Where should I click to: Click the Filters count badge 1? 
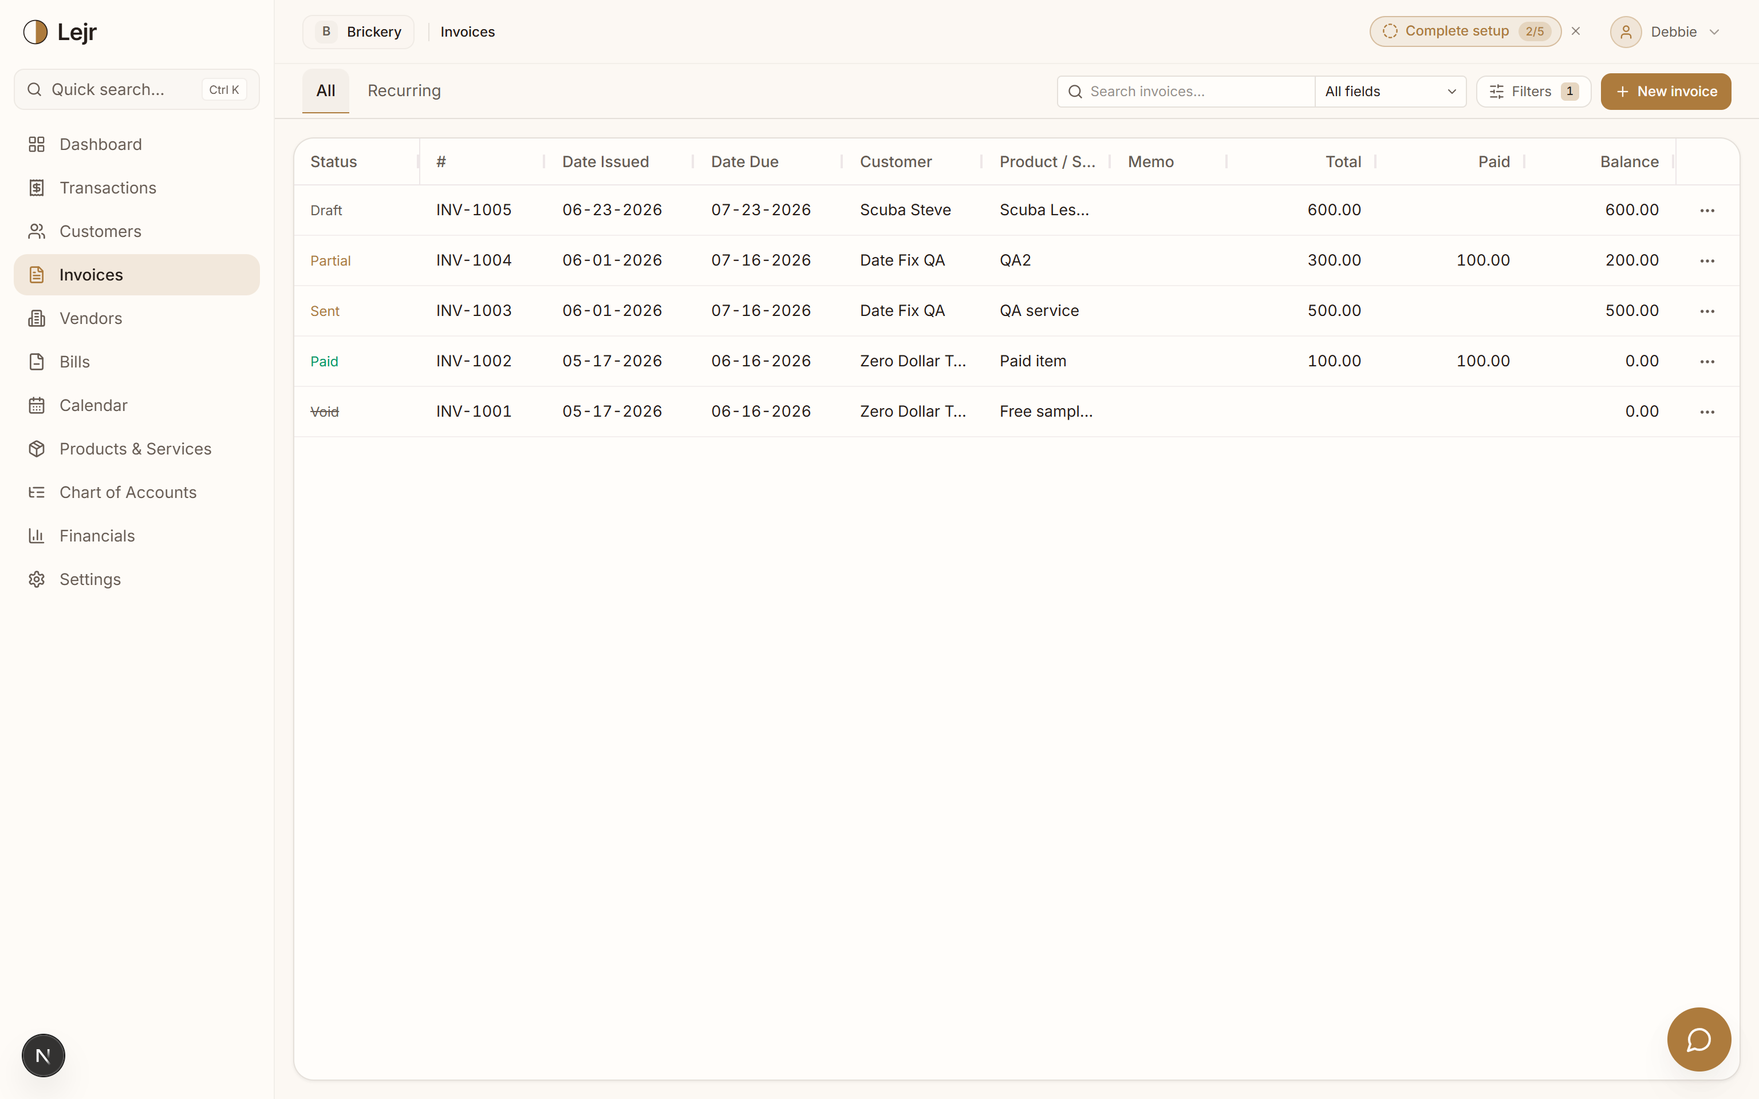click(x=1569, y=92)
